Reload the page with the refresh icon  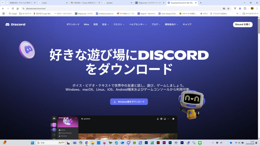coord(13,9)
